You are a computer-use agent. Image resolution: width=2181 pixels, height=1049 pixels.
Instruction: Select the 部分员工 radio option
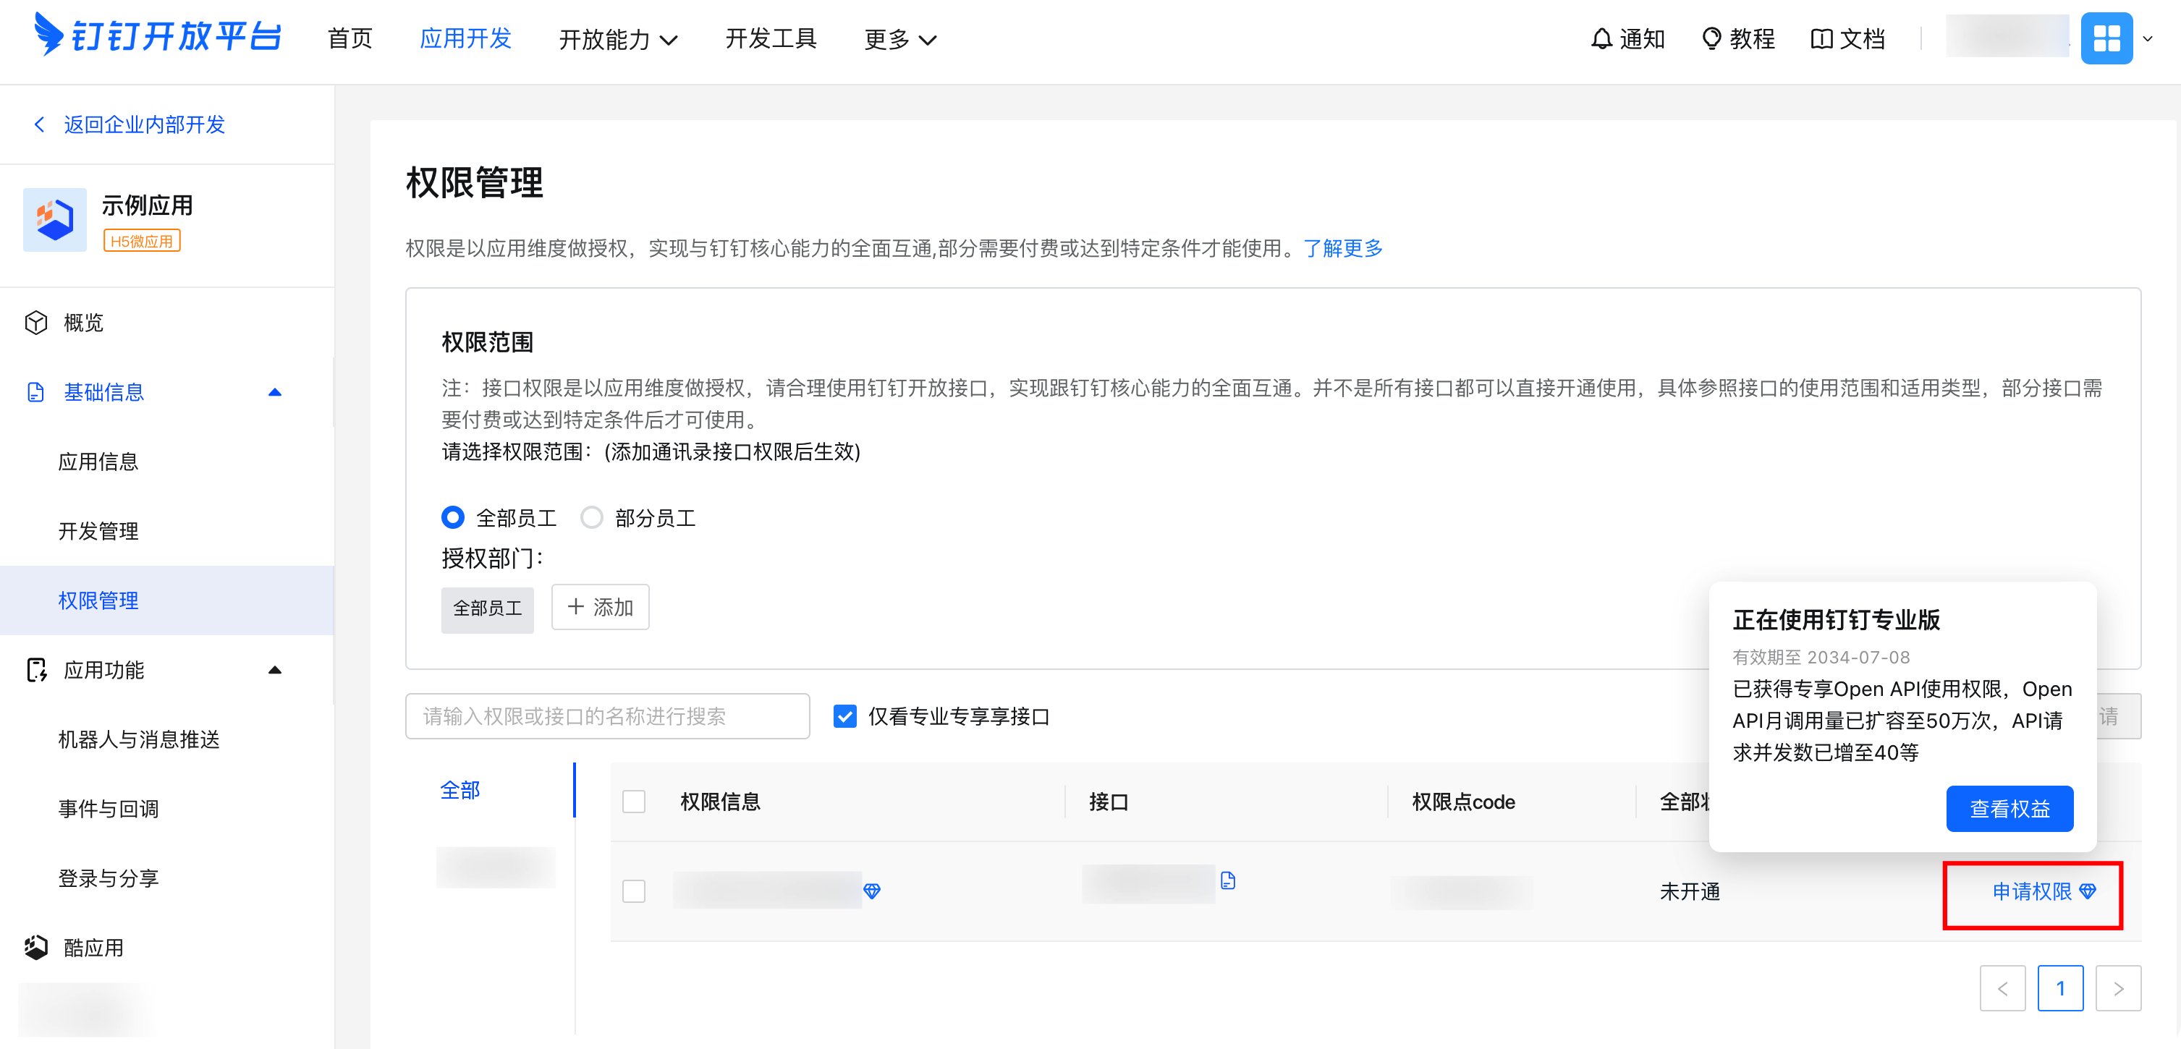click(592, 517)
